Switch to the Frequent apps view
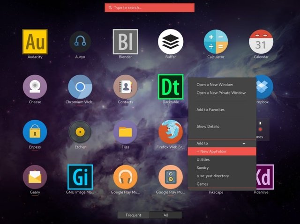Image resolution: width=300 pixels, height=224 pixels. pyautogui.click(x=133, y=215)
